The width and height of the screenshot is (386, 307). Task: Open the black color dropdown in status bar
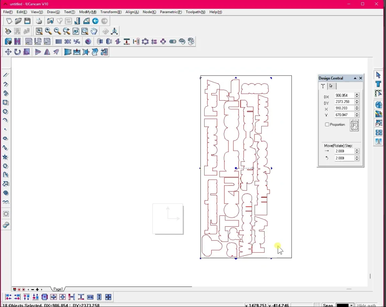click(x=351, y=305)
